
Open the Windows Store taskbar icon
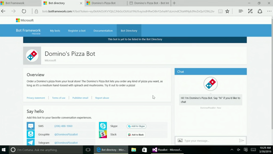click(x=144, y=150)
